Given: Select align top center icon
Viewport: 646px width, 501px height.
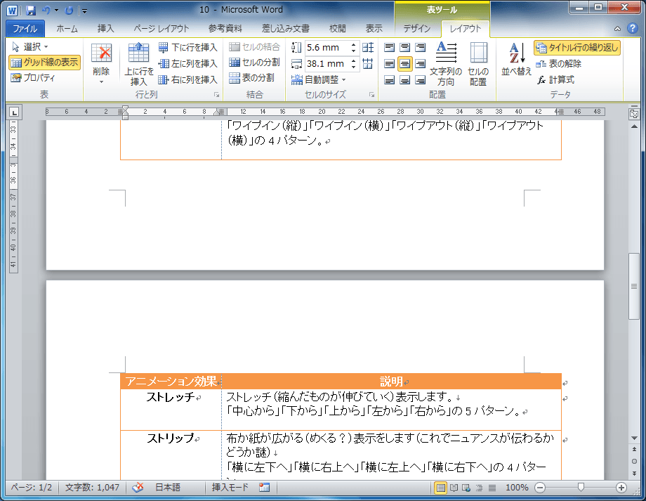Looking at the screenshot, I should click(405, 47).
